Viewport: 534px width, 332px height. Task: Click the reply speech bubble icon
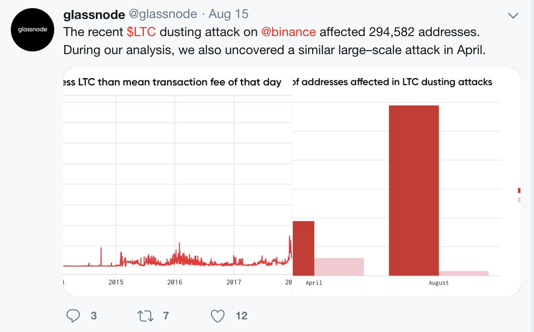tap(73, 316)
